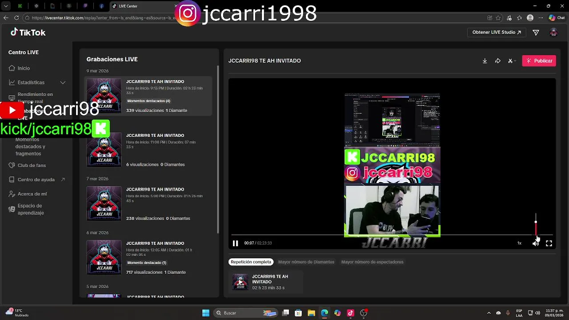The image size is (569, 320).
Task: Open Momentos destacados (4) tag
Action: (148, 101)
